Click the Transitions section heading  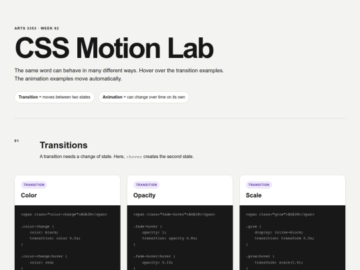coord(63,145)
